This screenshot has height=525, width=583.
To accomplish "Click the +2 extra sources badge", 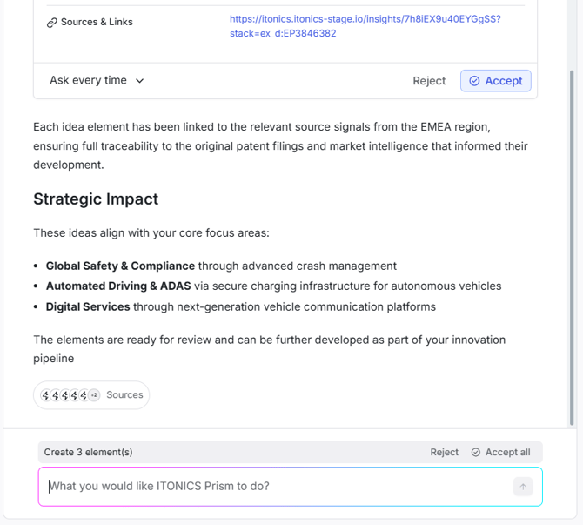I will [x=94, y=395].
